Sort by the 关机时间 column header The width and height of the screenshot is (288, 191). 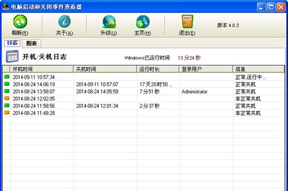pyautogui.click(x=105, y=69)
